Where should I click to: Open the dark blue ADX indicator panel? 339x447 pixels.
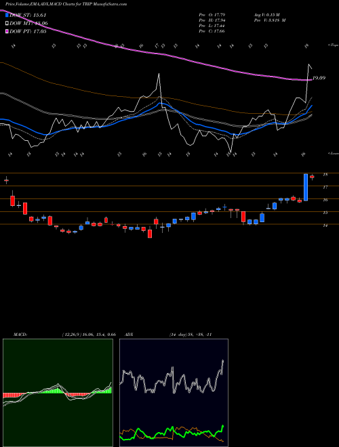click(174, 393)
